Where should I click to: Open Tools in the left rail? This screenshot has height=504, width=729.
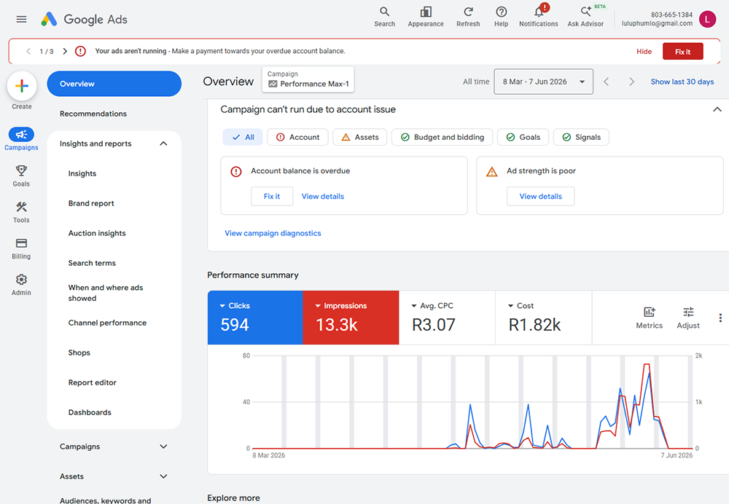click(21, 212)
